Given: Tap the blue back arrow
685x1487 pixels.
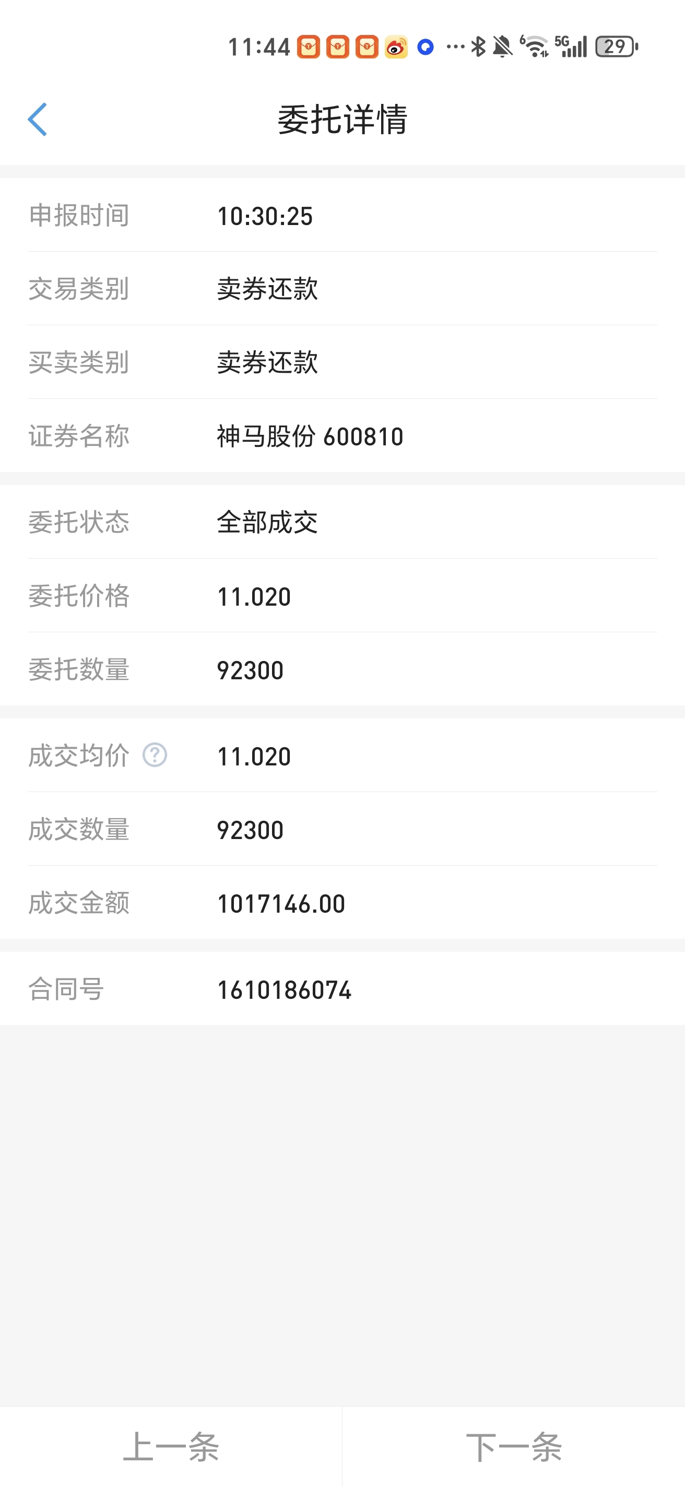Looking at the screenshot, I should pyautogui.click(x=38, y=120).
